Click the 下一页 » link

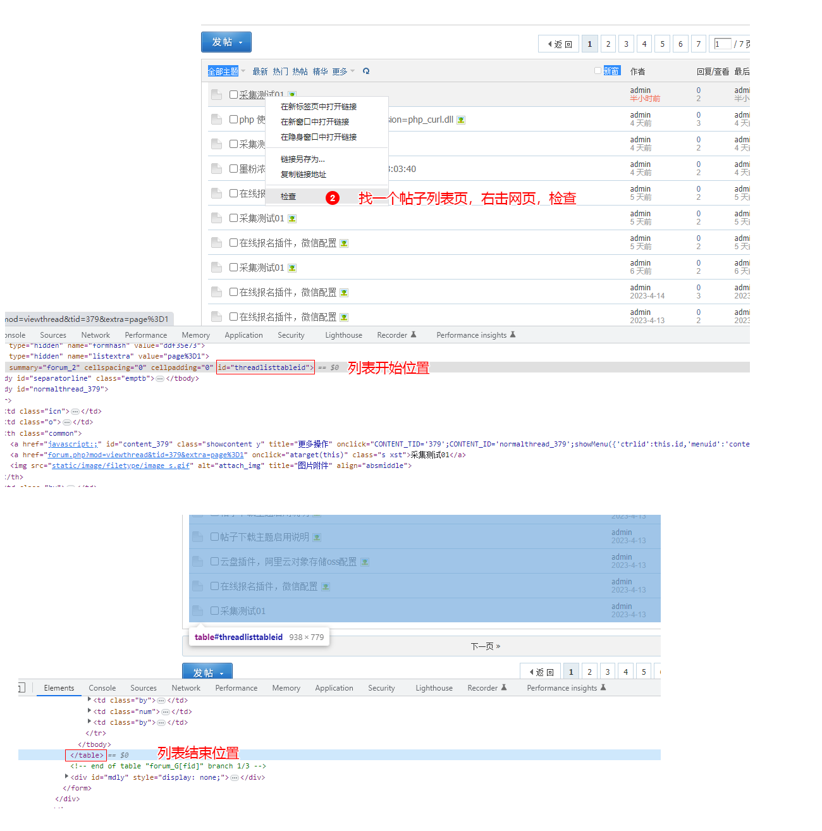[x=486, y=646]
